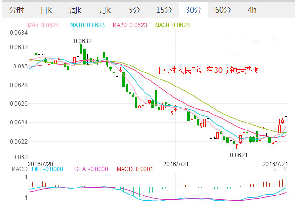
Task: Click the 0.0622 y-axis price label
Action: (x=19, y=141)
